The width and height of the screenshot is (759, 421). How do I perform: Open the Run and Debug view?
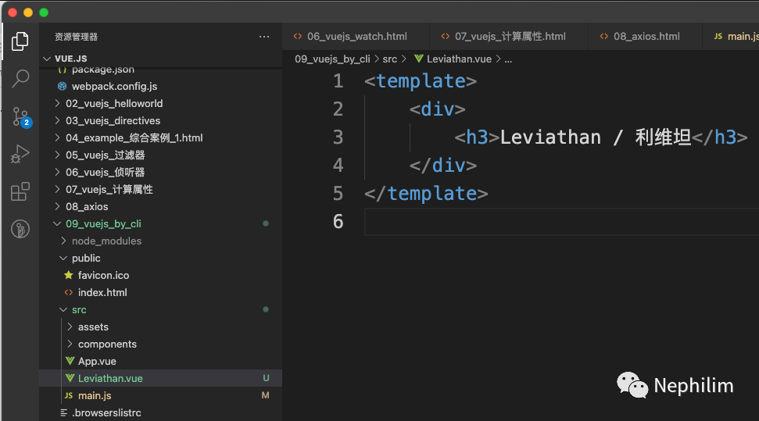coord(20,154)
